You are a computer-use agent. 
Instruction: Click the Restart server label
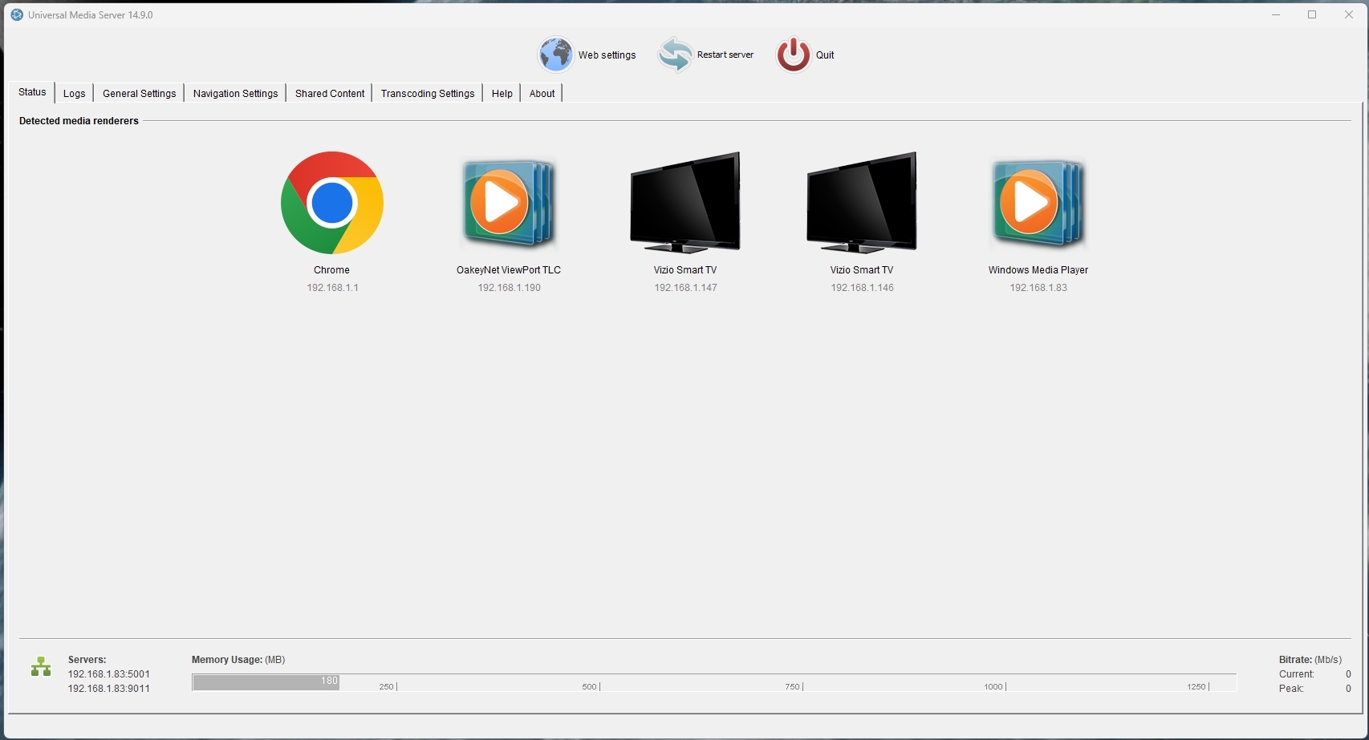725,55
